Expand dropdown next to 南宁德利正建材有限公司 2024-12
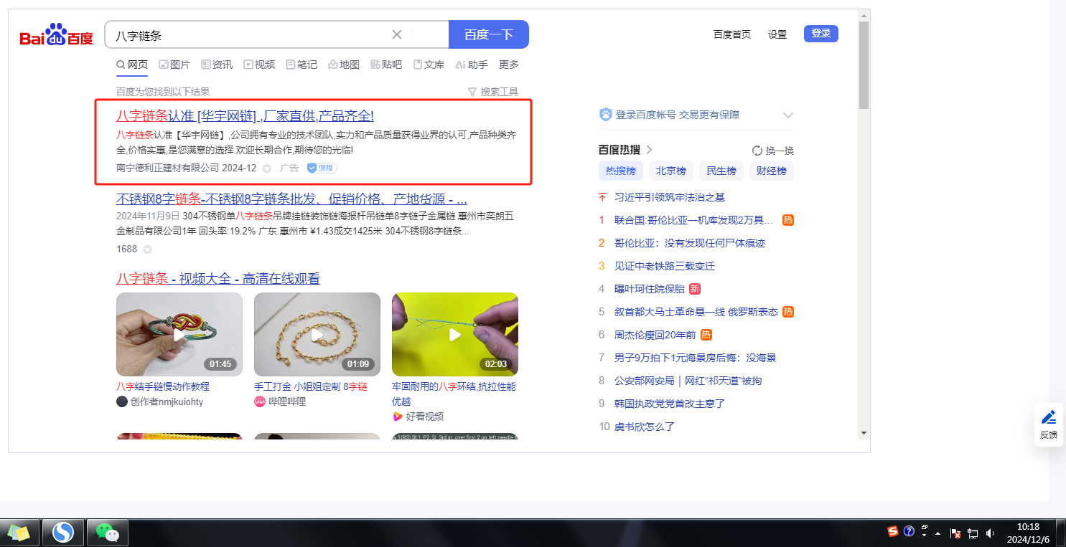 point(267,168)
